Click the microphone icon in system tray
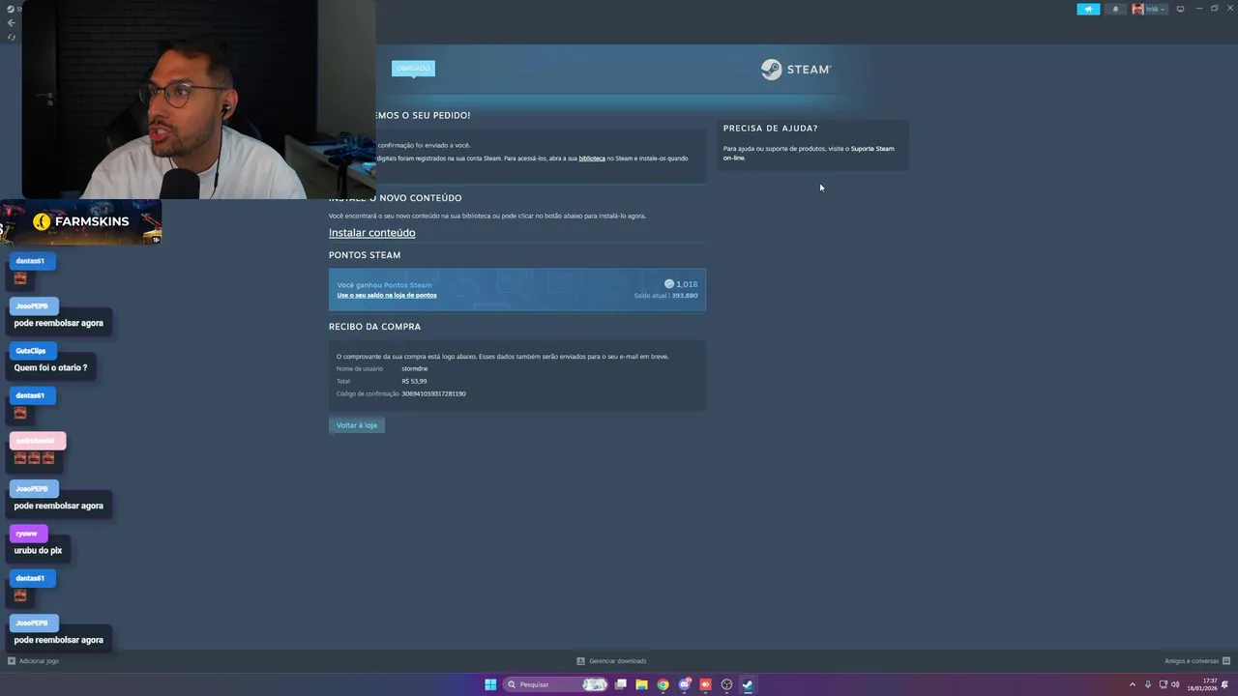The width and height of the screenshot is (1238, 696). [1148, 684]
